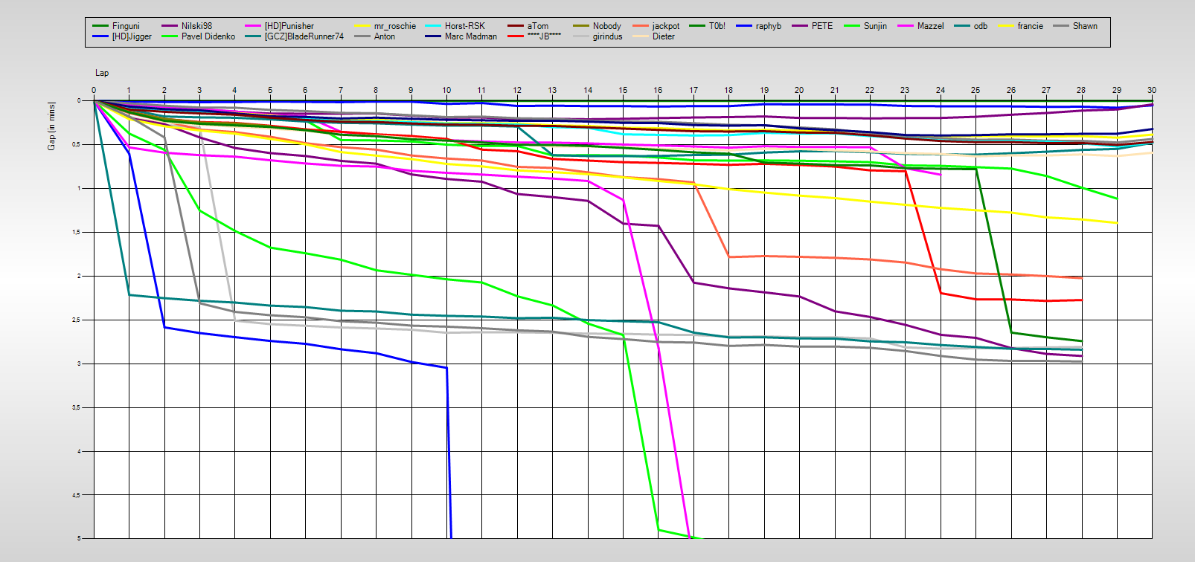Click the red ****JB**** color swatch

[516, 36]
